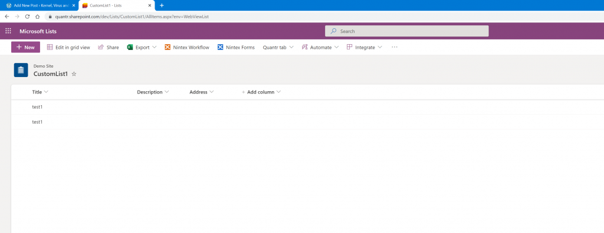Click the Nintex Forms blue icon
The width and height of the screenshot is (604, 233).
pyautogui.click(x=221, y=47)
